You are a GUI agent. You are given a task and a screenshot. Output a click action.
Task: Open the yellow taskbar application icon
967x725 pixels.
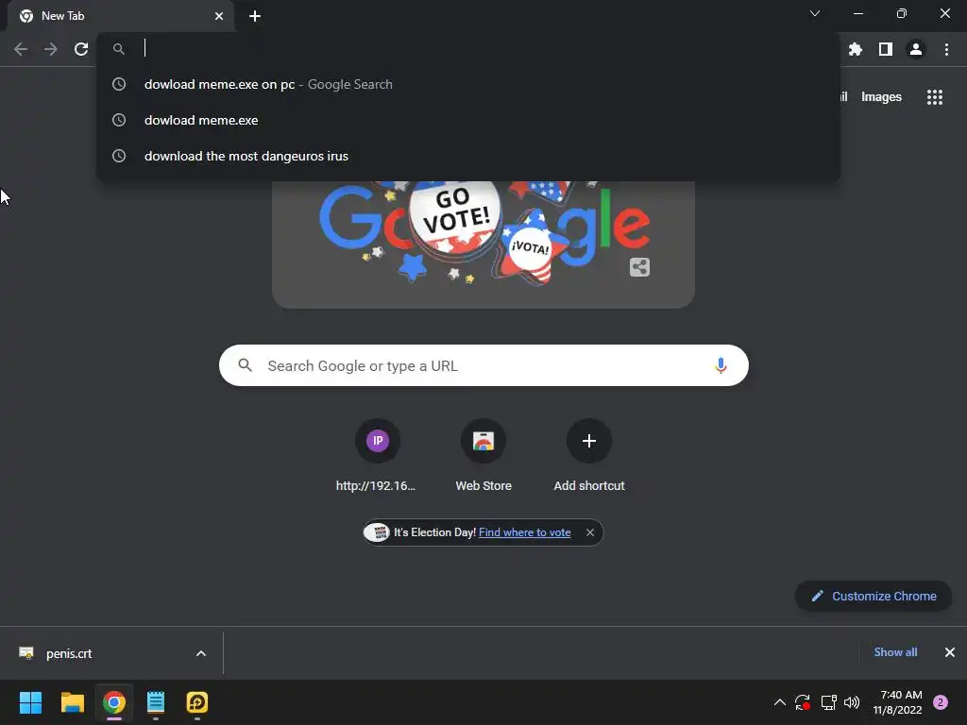pyautogui.click(x=197, y=702)
